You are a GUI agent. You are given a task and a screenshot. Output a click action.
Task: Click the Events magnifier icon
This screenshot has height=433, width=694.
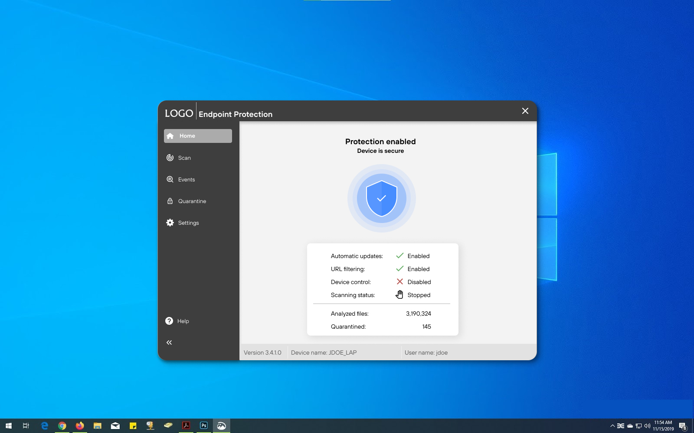pyautogui.click(x=170, y=179)
